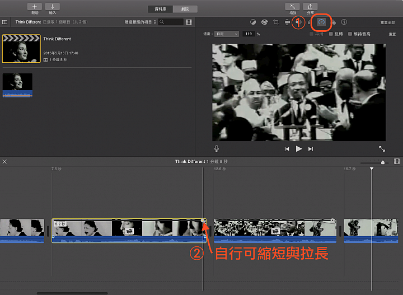Select the video stabilization camera tool
Viewport: 403px width, 295px height.
click(x=287, y=22)
